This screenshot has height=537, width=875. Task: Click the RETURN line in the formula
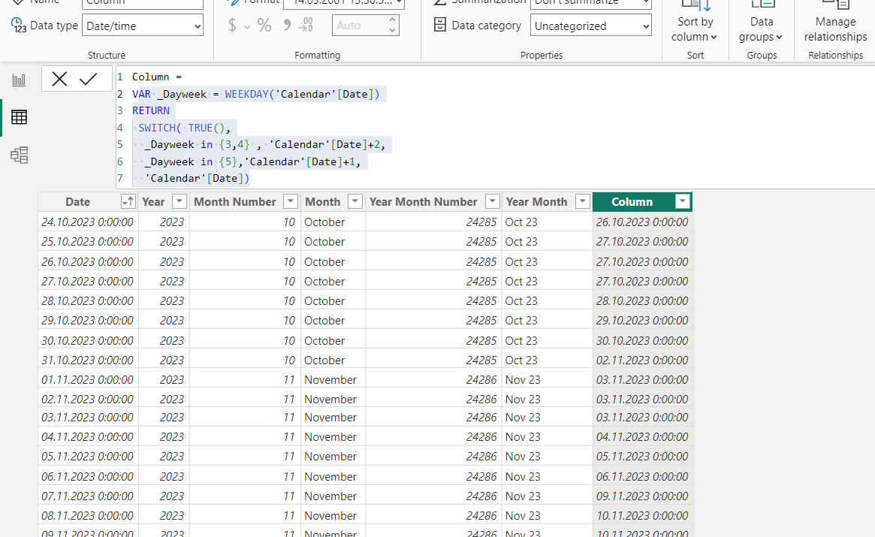(151, 110)
